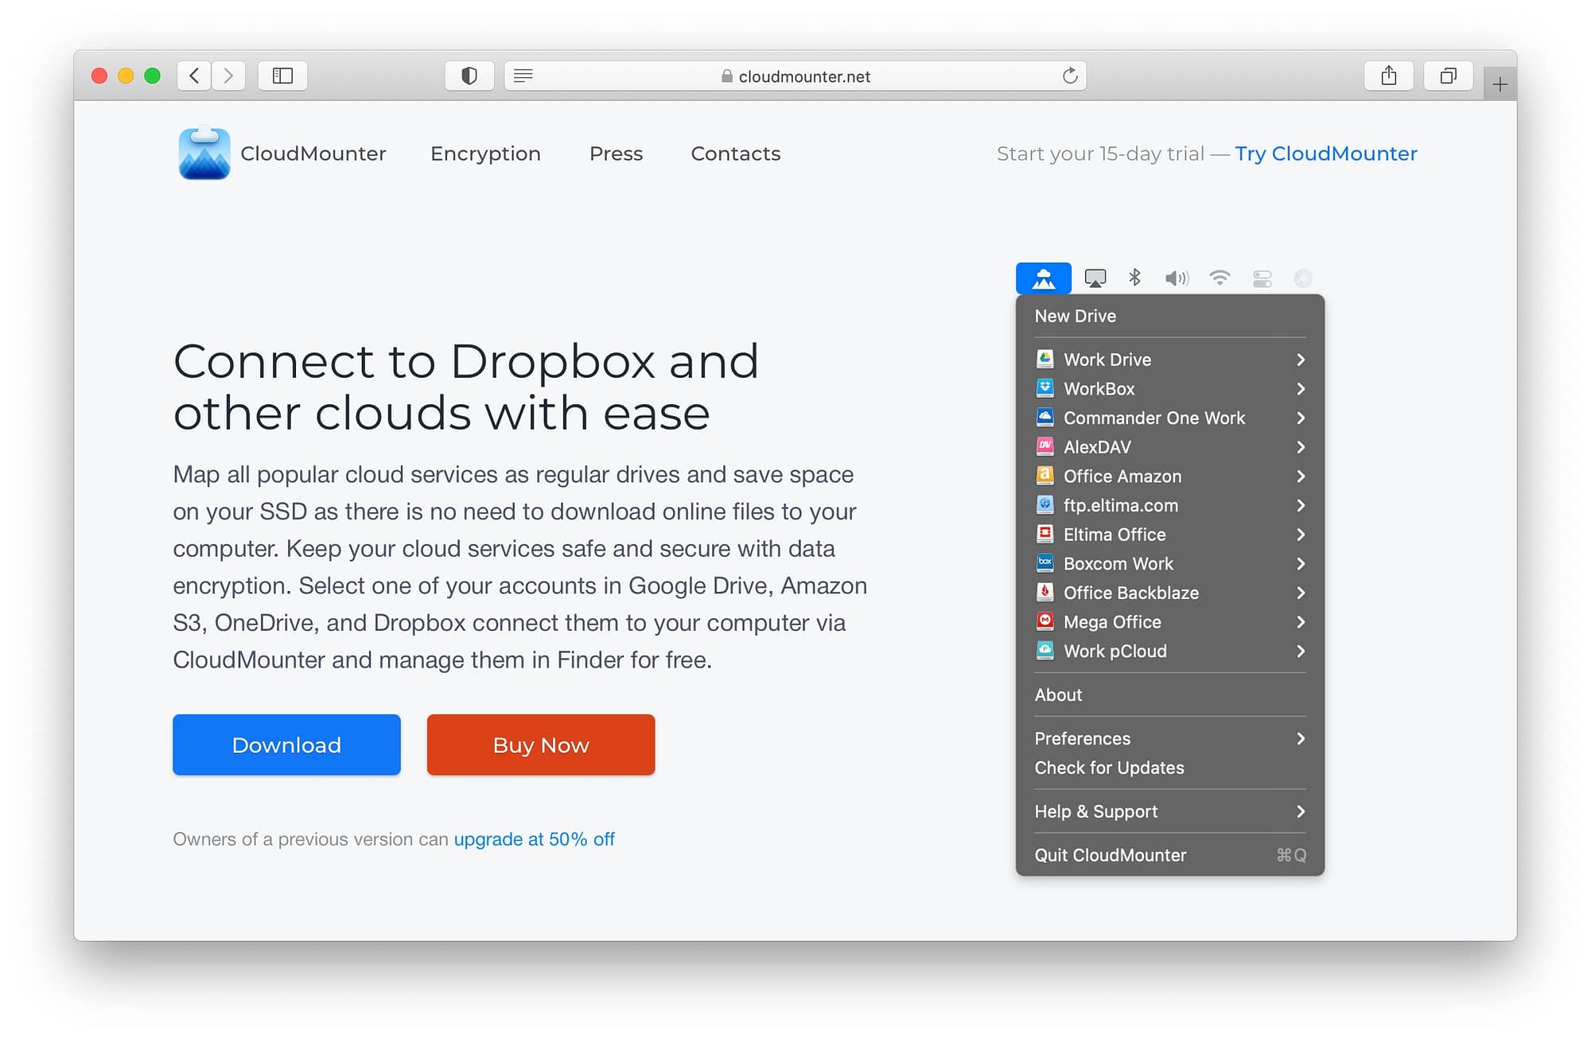Expand the Help & Support submenu chevron
1591x1039 pixels.
(x=1301, y=811)
